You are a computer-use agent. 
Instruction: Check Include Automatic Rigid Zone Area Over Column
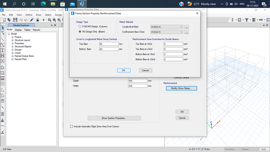tap(72, 126)
